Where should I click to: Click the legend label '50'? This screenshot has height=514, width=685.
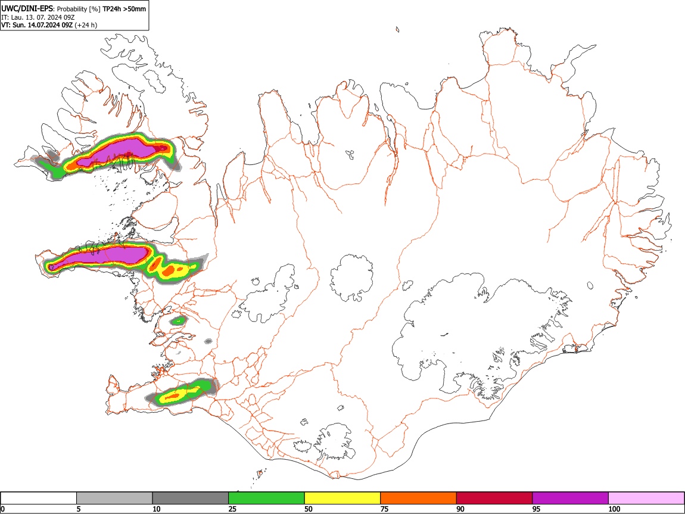(x=309, y=509)
